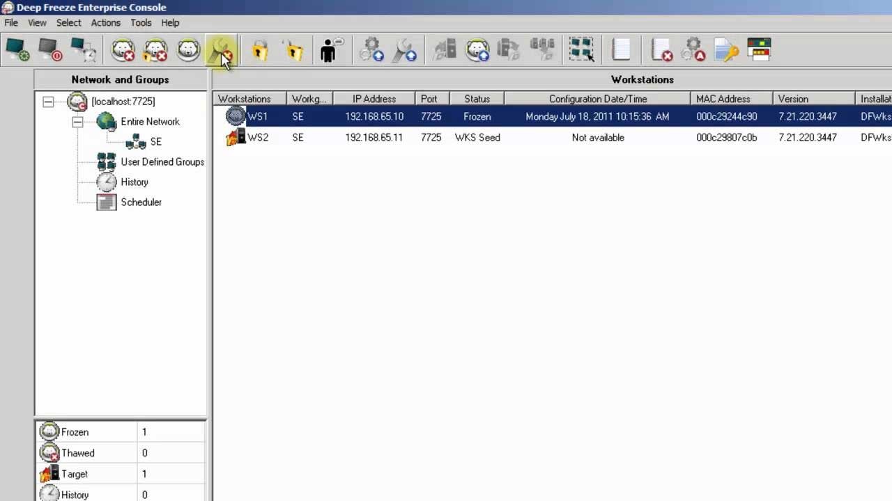Select the Thaw Locked action icon

[155, 49]
